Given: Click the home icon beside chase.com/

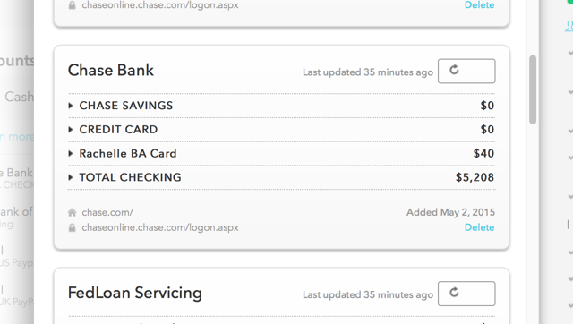Looking at the screenshot, I should pyautogui.click(x=72, y=212).
